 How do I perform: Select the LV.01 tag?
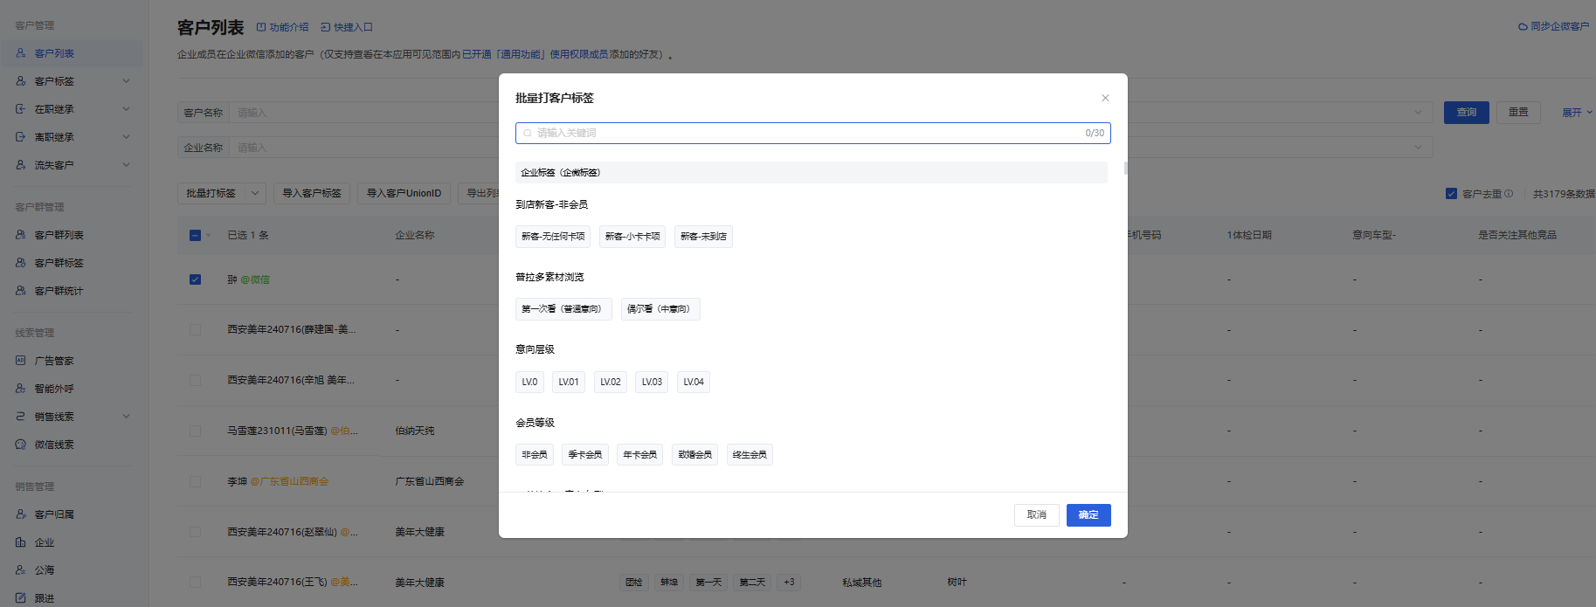569,382
